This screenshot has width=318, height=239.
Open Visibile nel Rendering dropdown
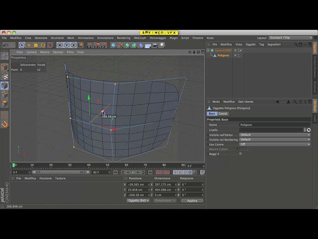(275, 139)
